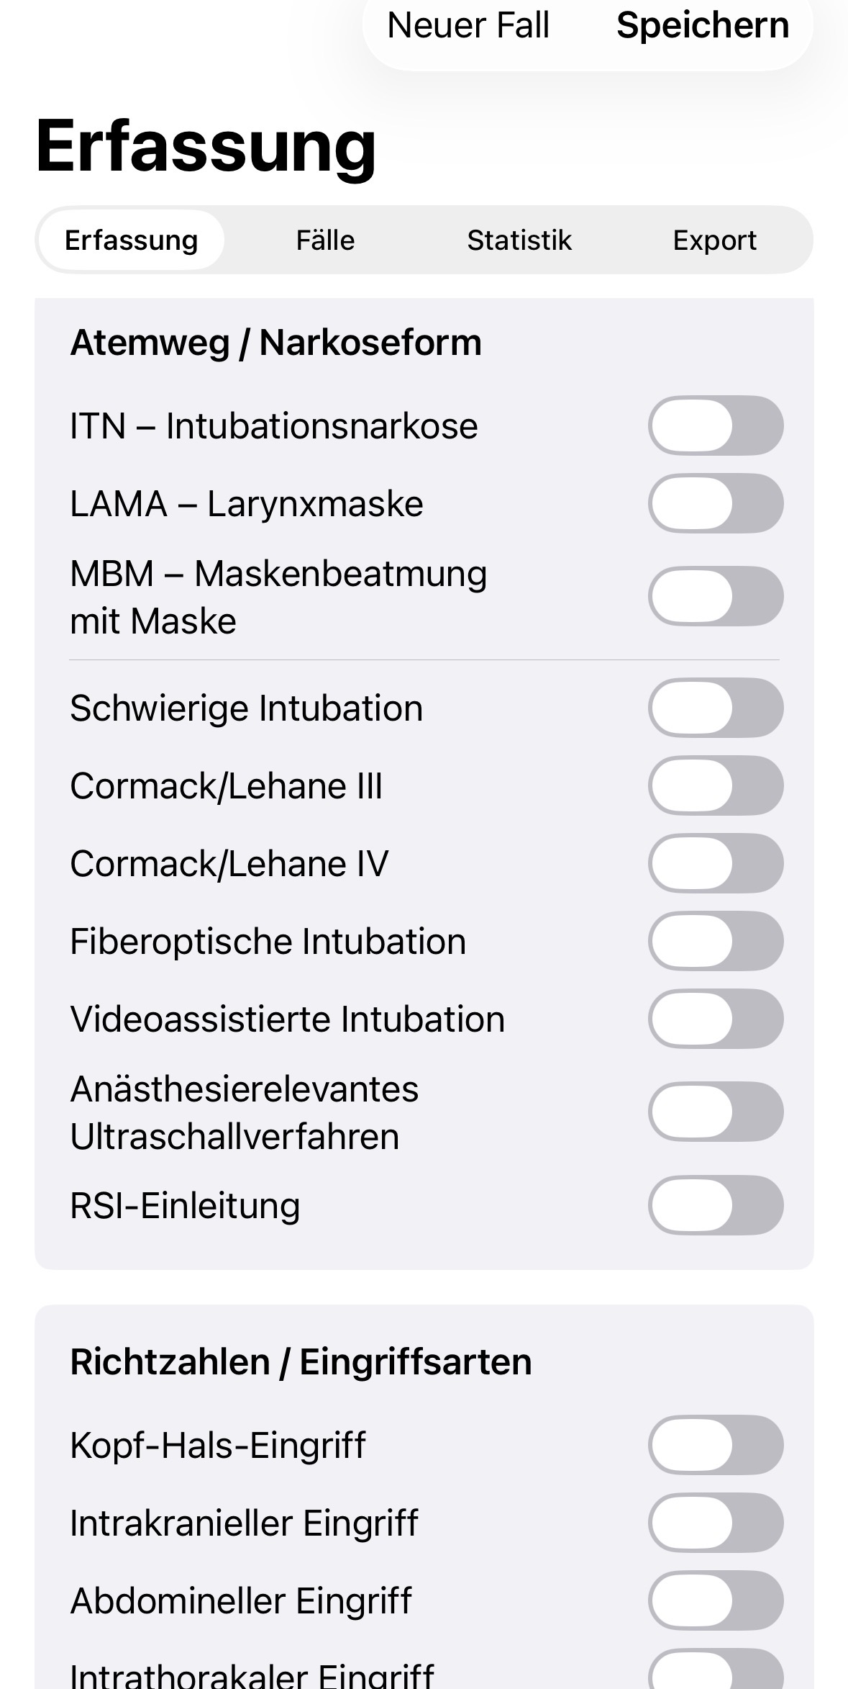Image resolution: width=848 pixels, height=1689 pixels.
Task: Toggle Kopf-Hals-Eingriff switch
Action: (x=715, y=1445)
